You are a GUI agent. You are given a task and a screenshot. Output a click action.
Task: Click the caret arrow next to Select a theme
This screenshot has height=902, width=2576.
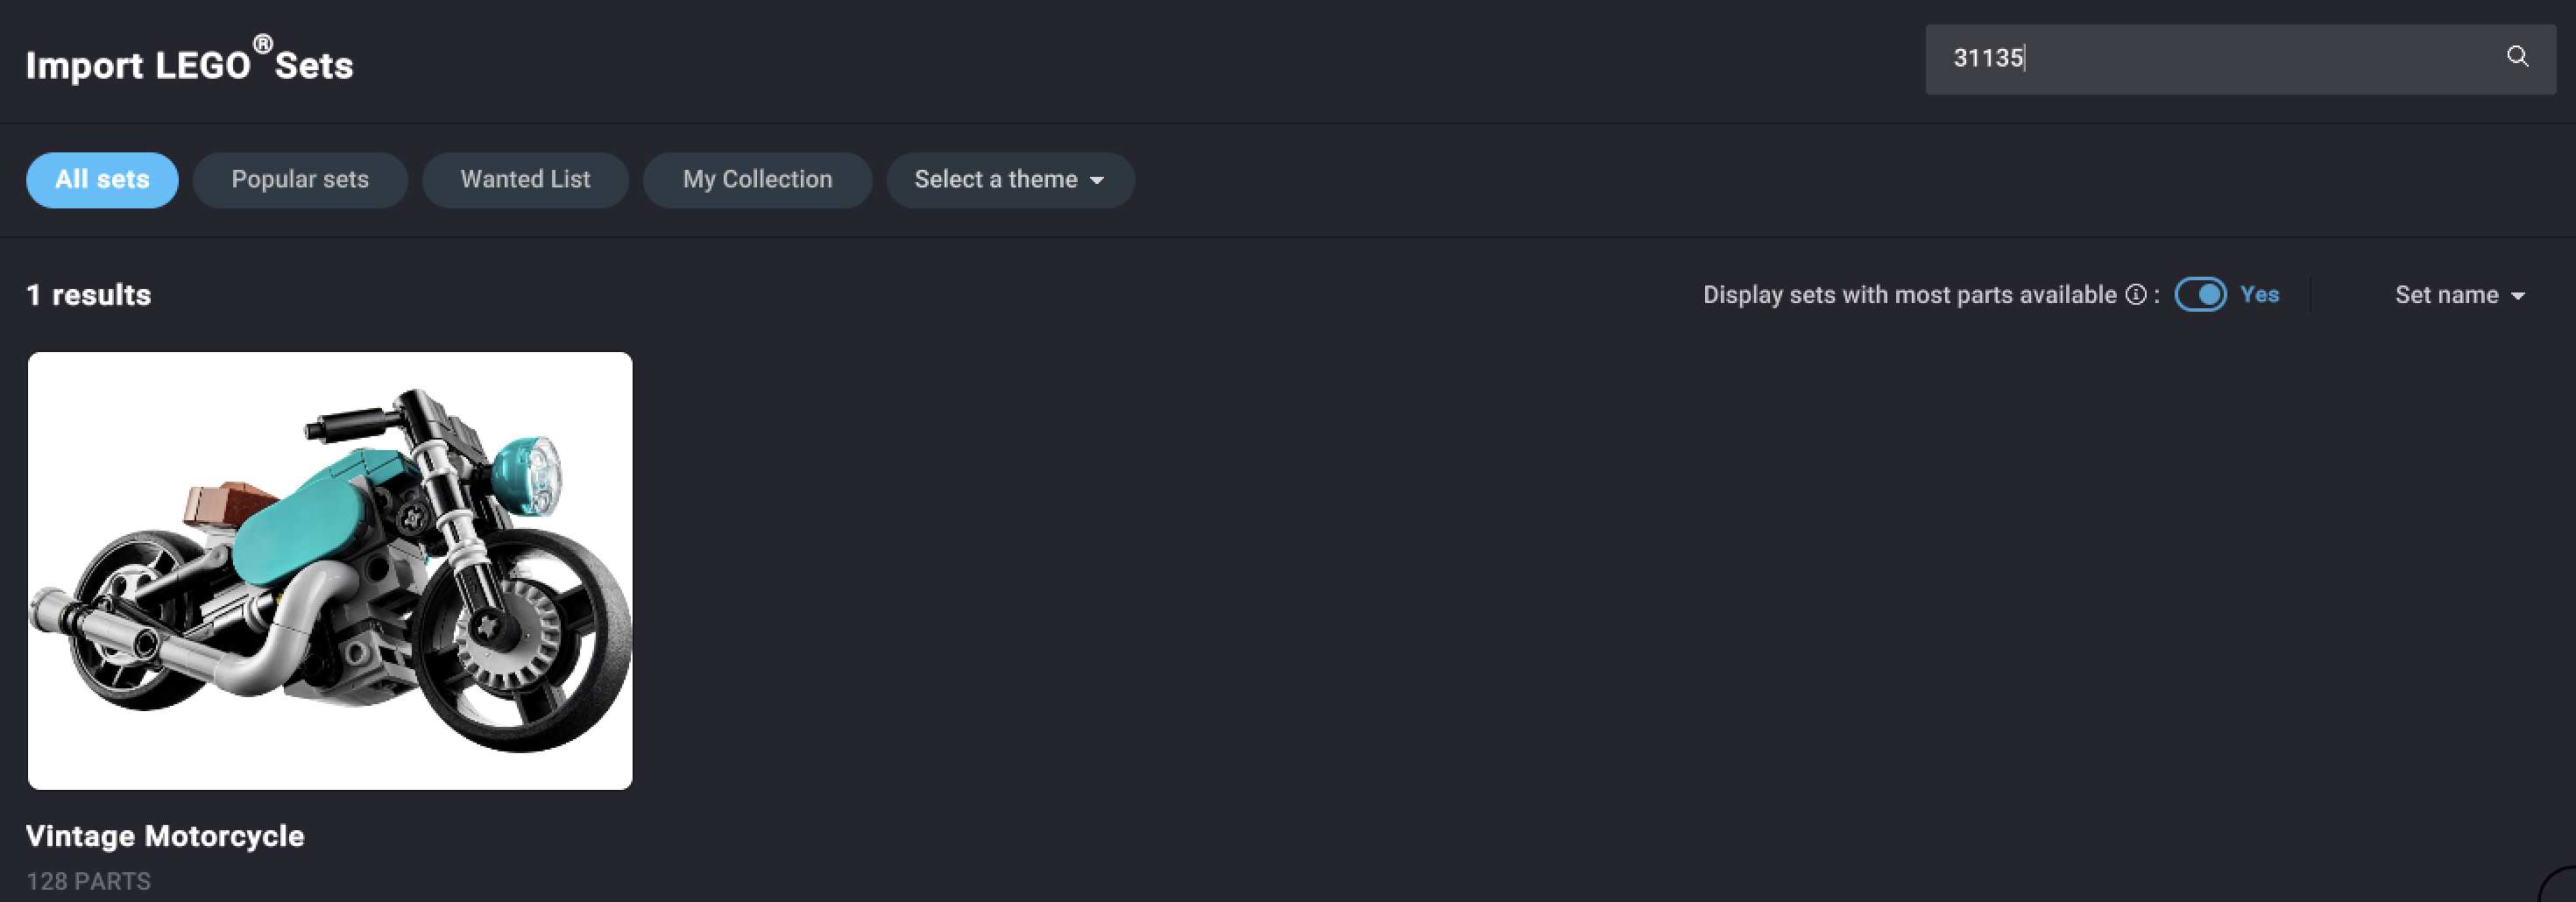1097,181
